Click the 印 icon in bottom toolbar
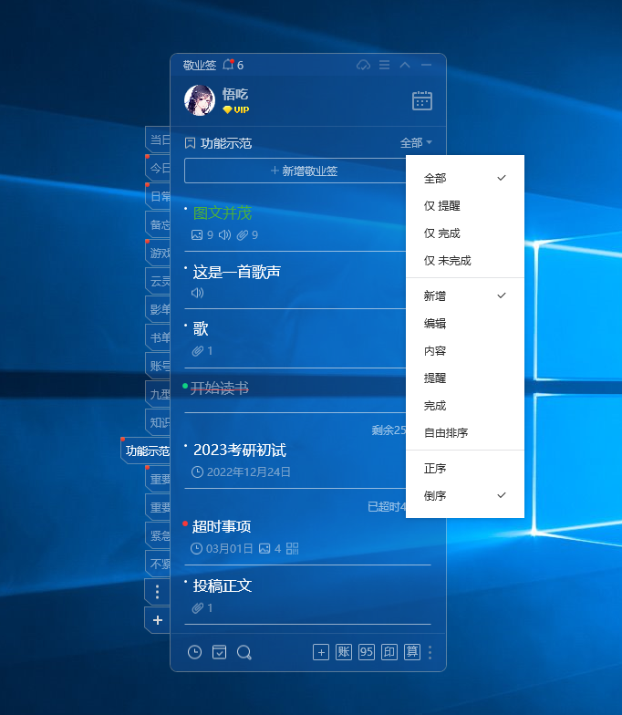This screenshot has width=622, height=715. [389, 652]
